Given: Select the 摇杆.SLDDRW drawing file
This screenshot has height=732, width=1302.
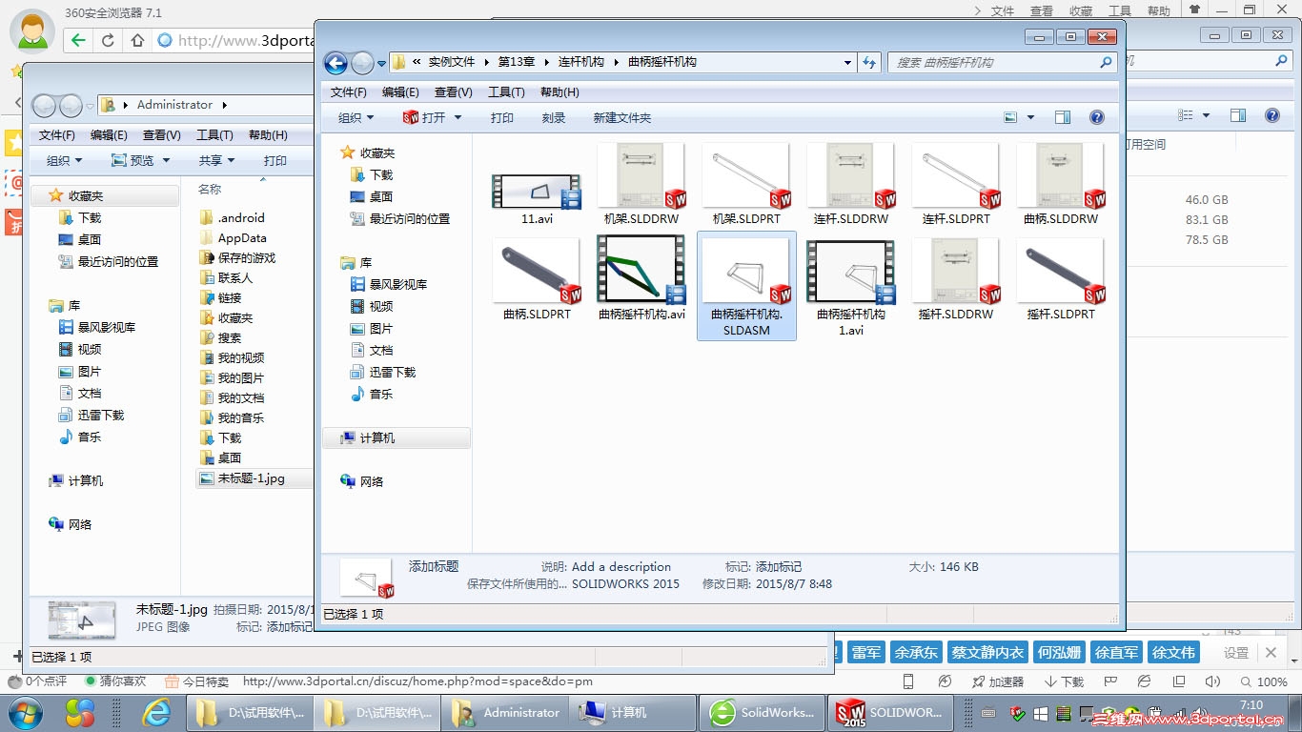Looking at the screenshot, I should pyautogui.click(x=956, y=279).
